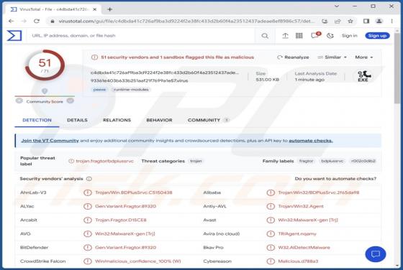
Task: Click the alert icon in the Arcabit row
Action: point(88,220)
